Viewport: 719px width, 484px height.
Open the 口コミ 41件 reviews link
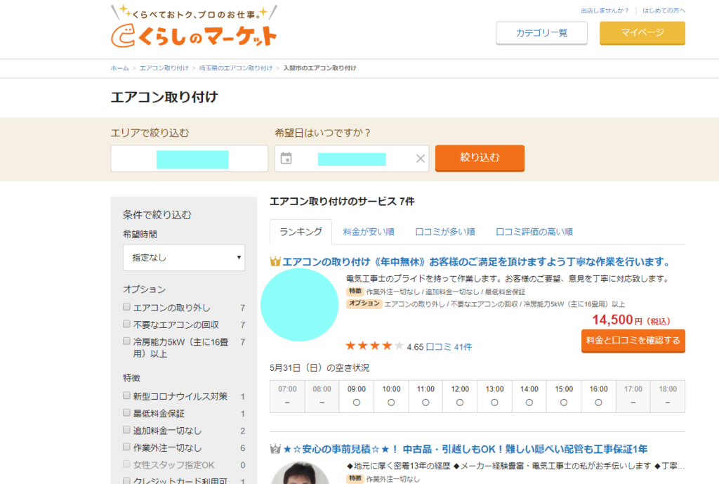(449, 346)
